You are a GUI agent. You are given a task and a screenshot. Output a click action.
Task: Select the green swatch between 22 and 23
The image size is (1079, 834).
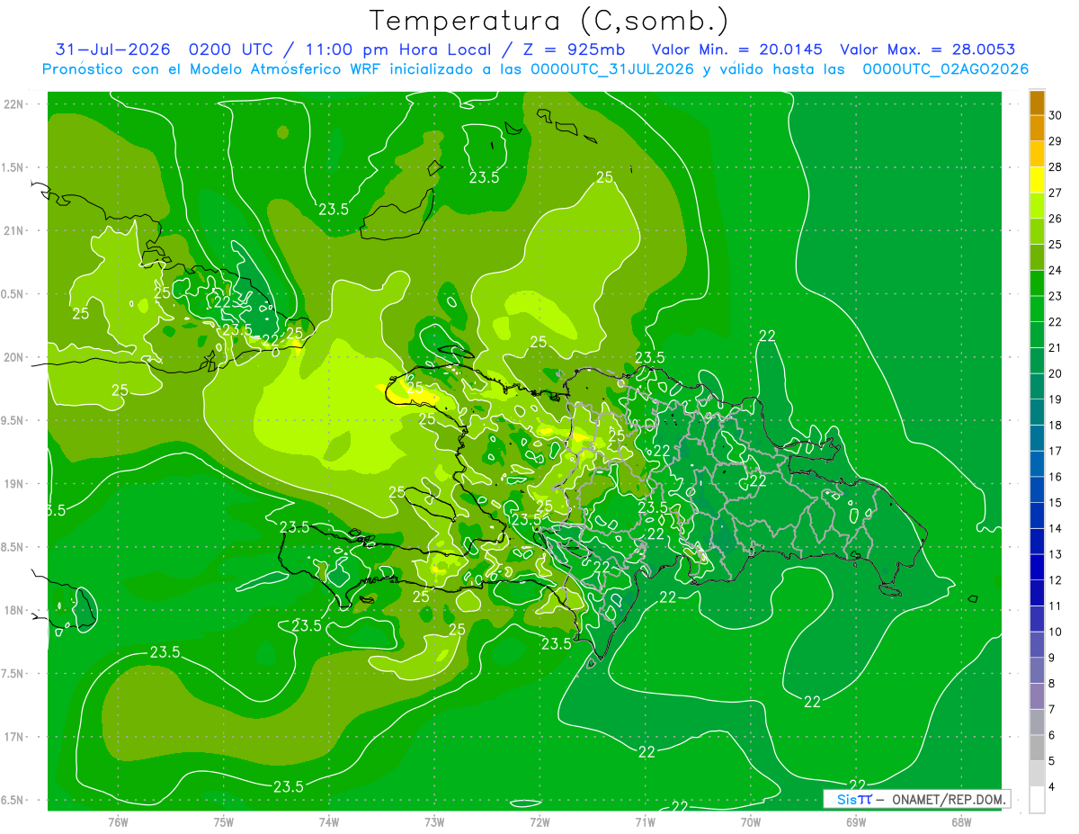[1037, 309]
